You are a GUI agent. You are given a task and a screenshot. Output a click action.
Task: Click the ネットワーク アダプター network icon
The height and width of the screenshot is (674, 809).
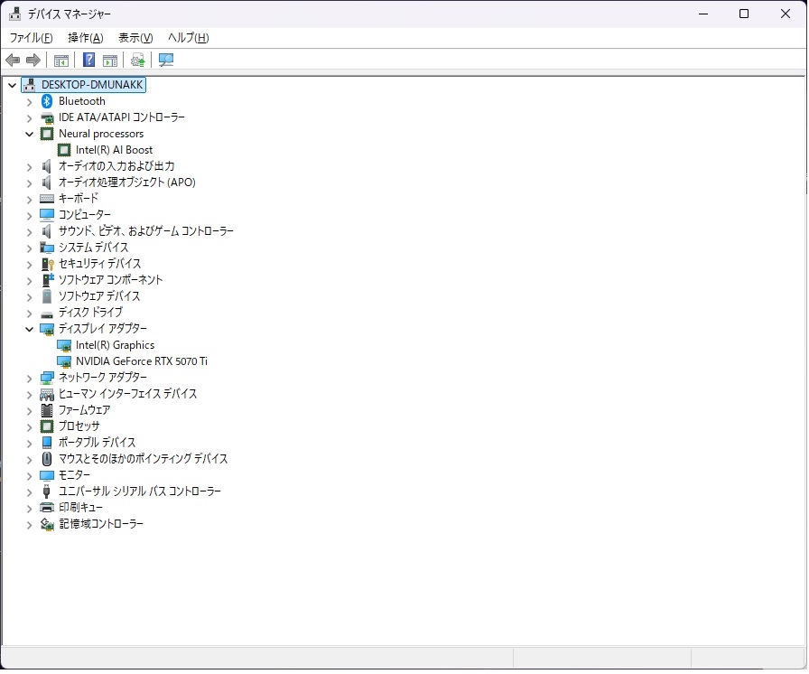[47, 378]
